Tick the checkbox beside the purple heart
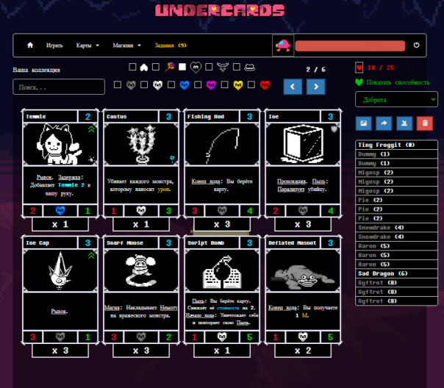Viewport: 444px width, 388px height. click(198, 85)
